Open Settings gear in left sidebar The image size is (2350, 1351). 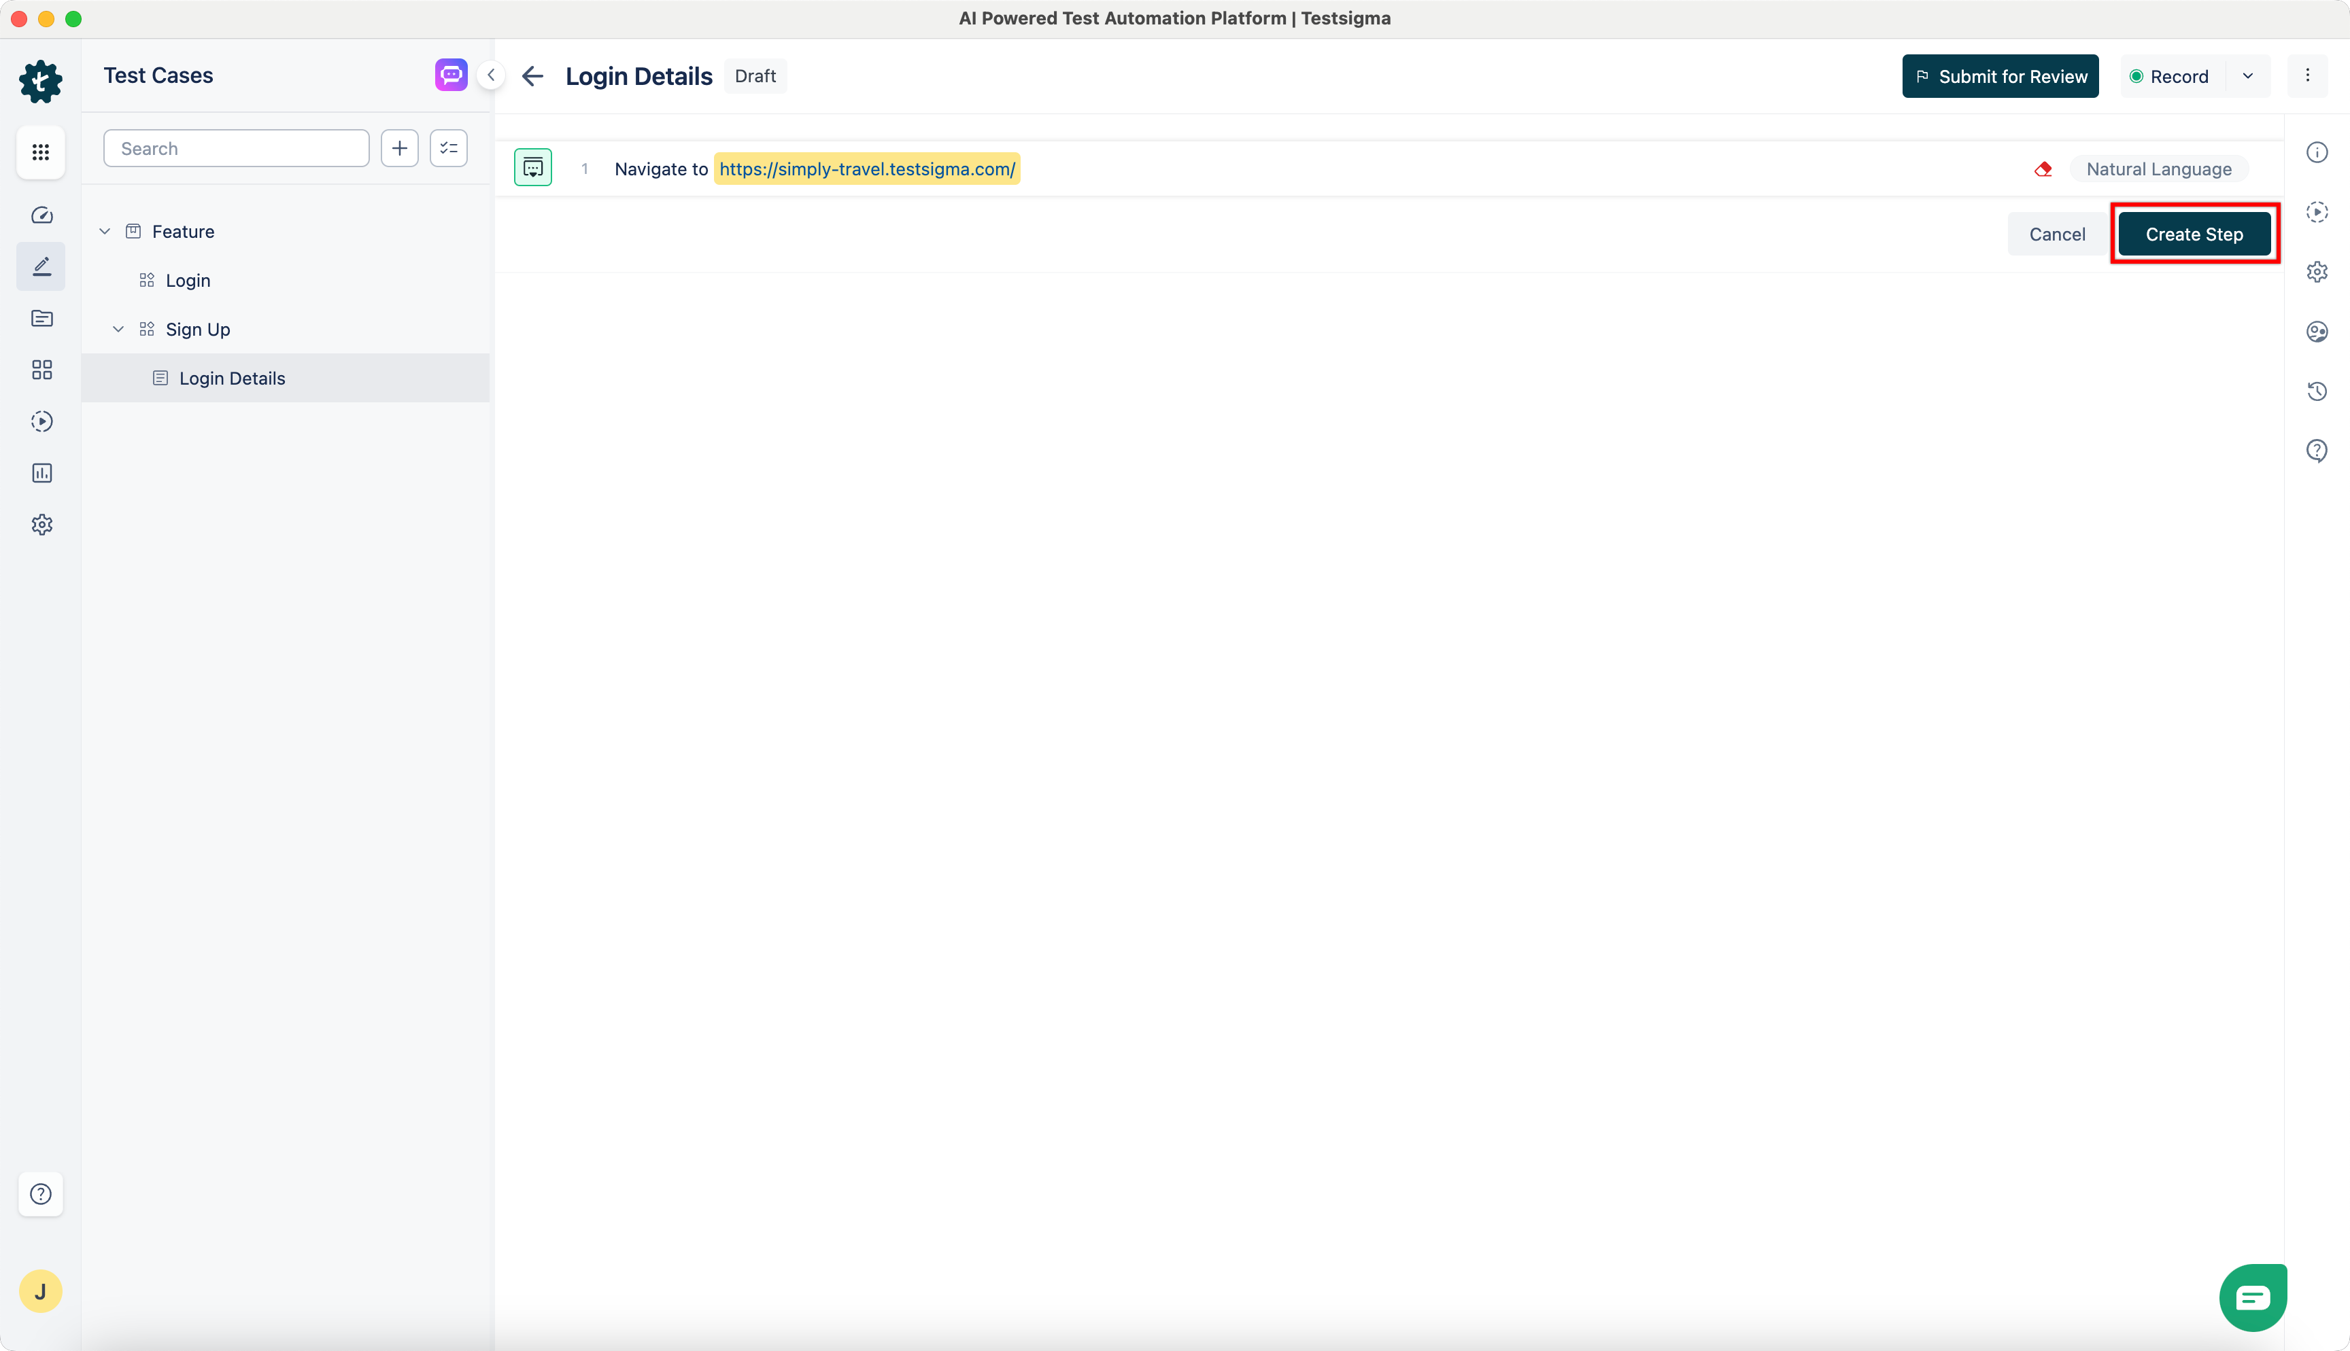41,525
